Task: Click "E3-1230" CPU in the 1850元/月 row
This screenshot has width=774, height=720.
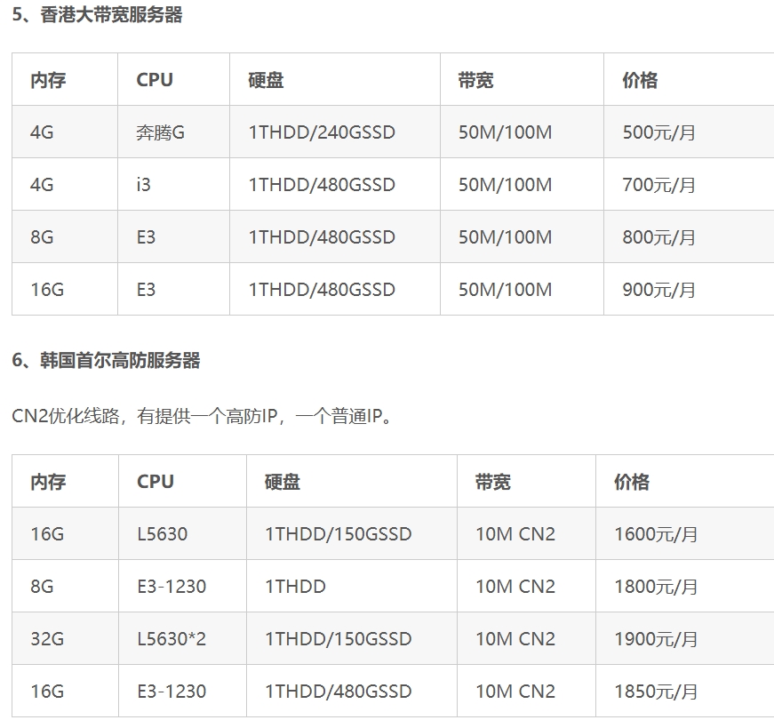Action: [x=172, y=691]
